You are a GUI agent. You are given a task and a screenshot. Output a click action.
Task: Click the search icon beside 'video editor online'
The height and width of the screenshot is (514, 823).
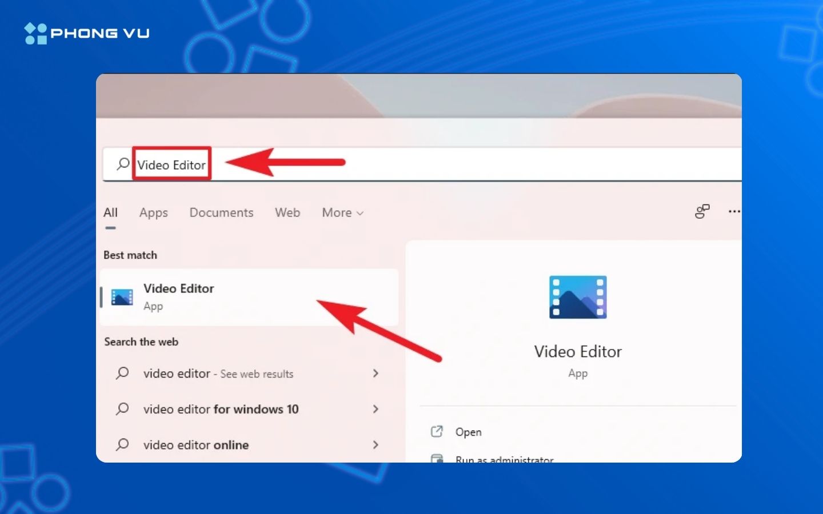[x=122, y=445]
